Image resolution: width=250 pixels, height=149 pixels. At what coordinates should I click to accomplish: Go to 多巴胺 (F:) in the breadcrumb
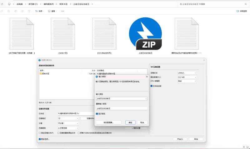click(33, 4)
